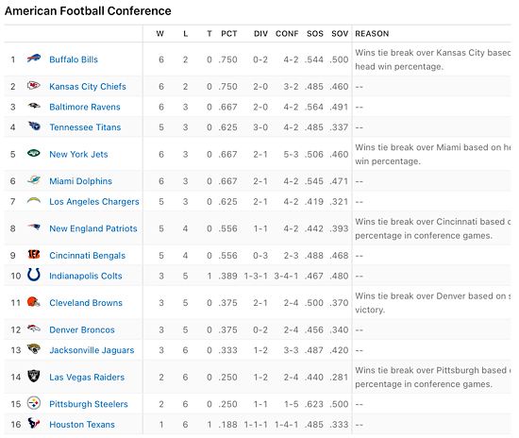Select the Cincinnati Bengals logo

tap(34, 255)
